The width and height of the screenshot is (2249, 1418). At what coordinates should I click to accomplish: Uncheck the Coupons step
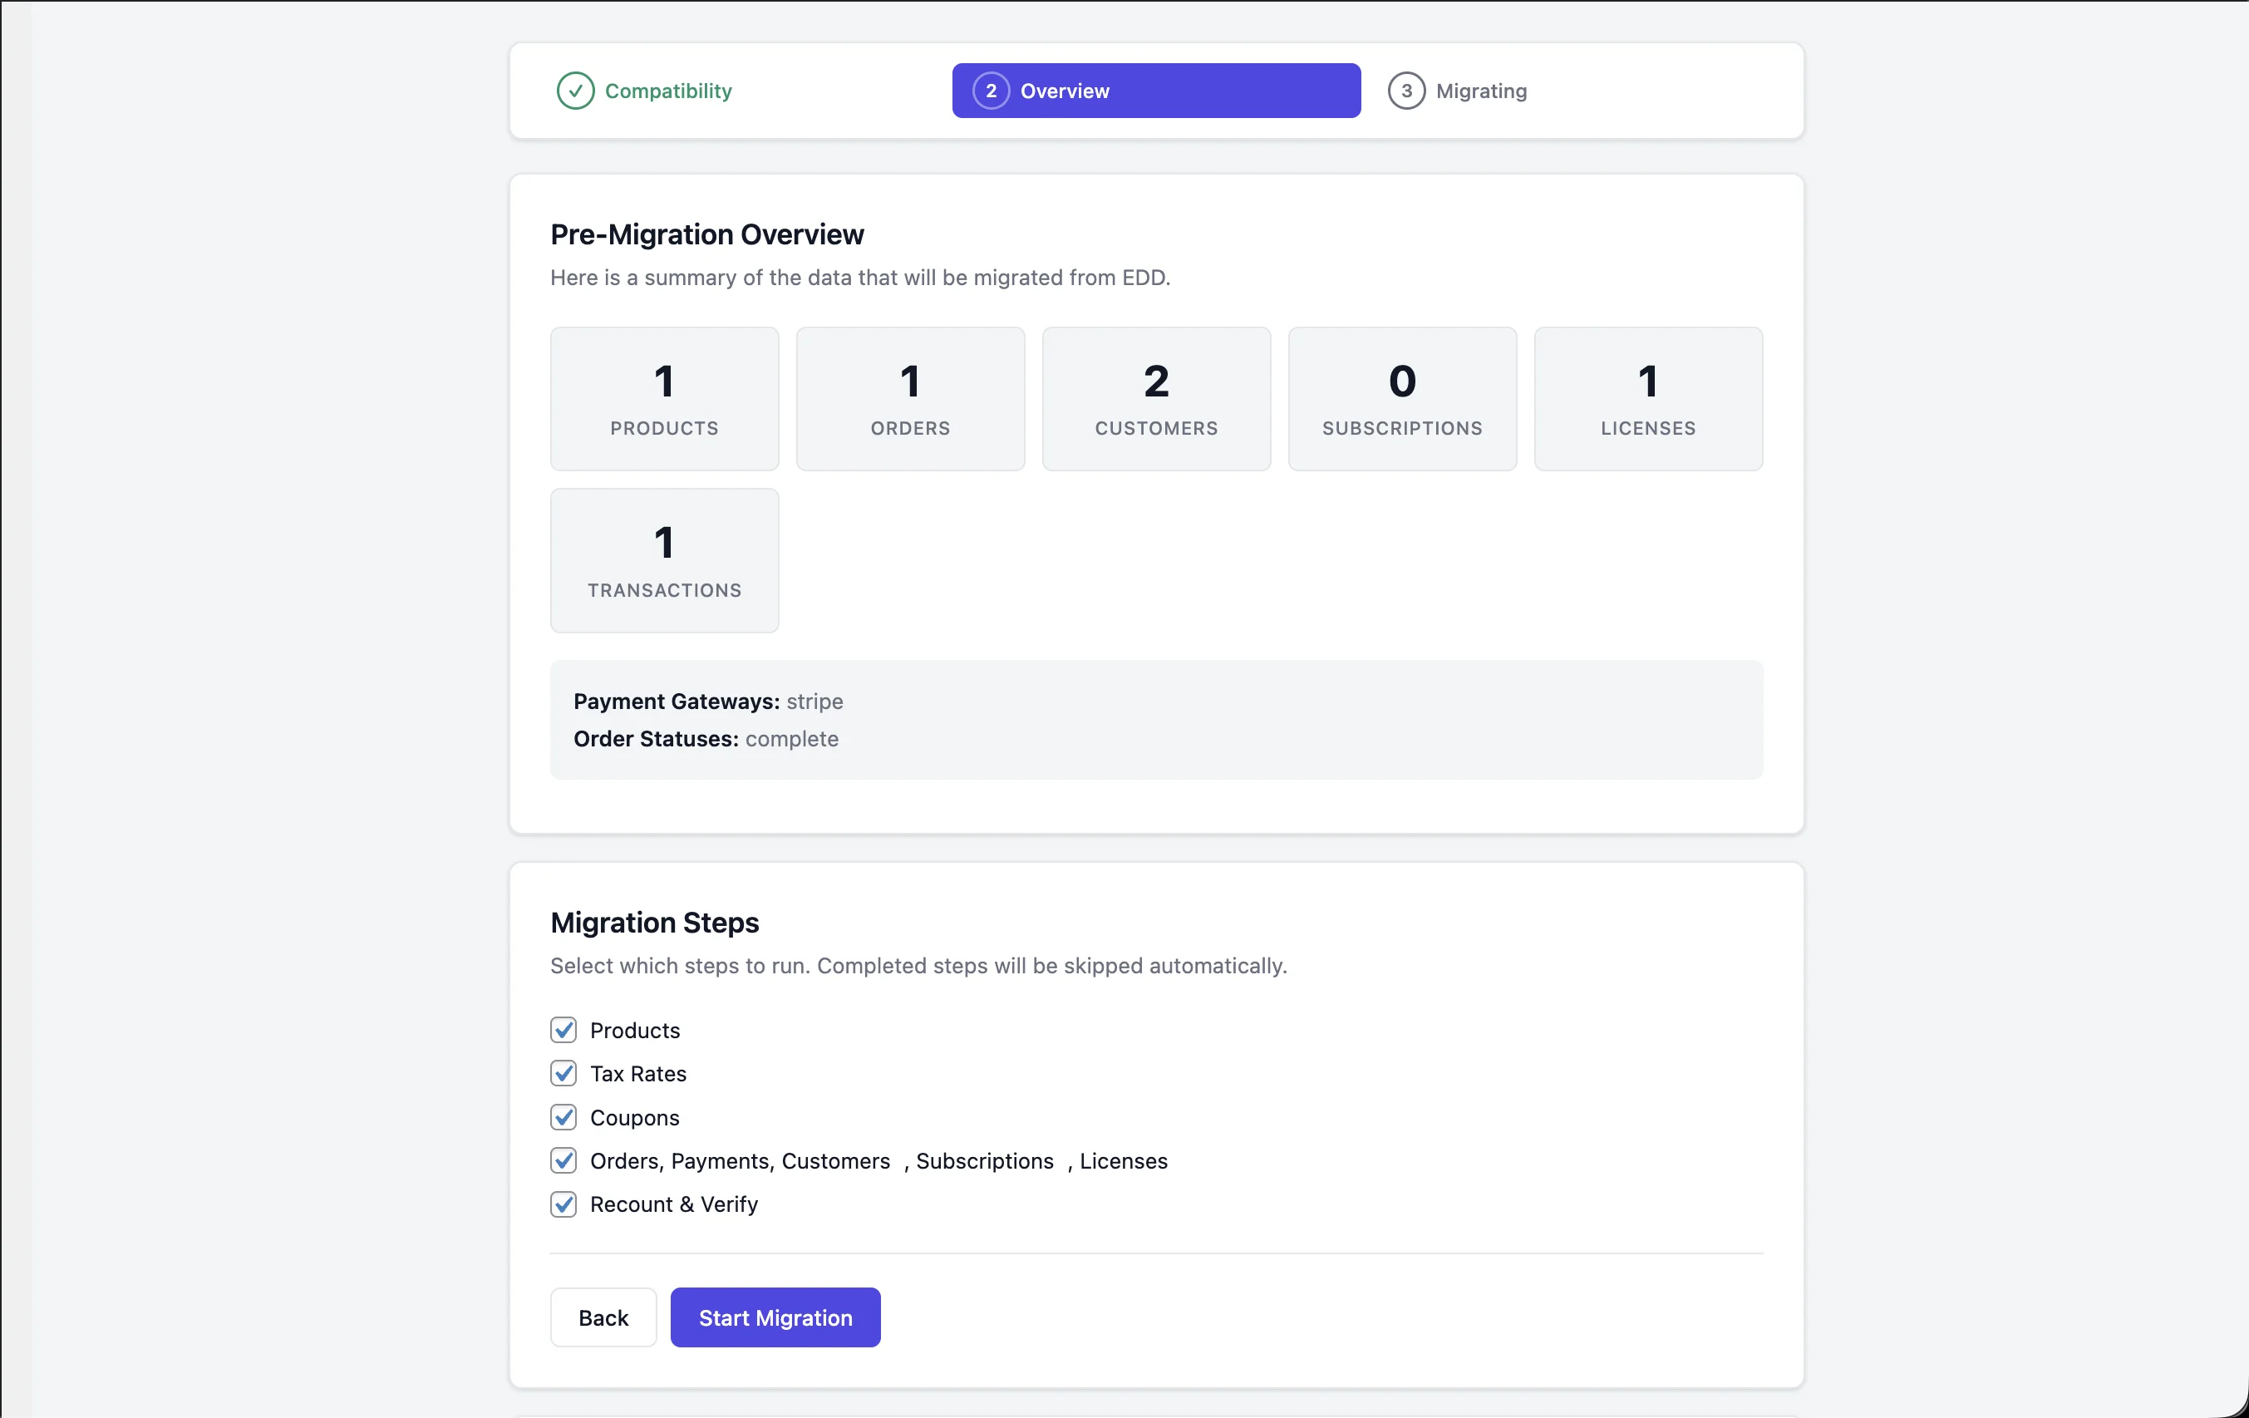tap(563, 1117)
